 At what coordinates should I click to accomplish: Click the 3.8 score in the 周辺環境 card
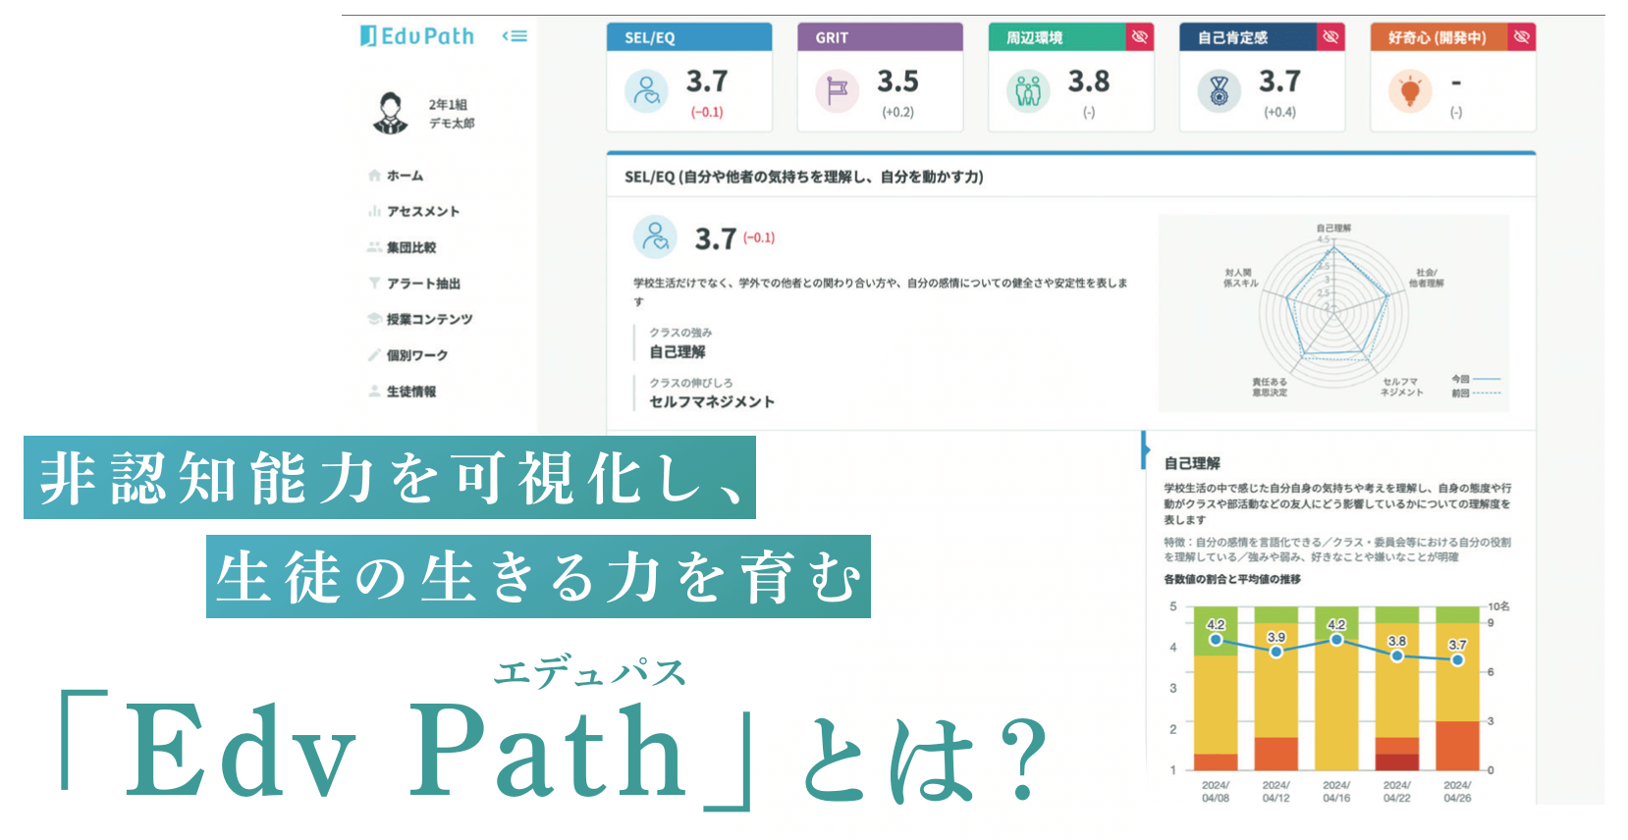pos(1089,80)
